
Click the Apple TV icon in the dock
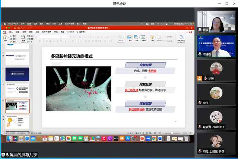tap(115, 139)
